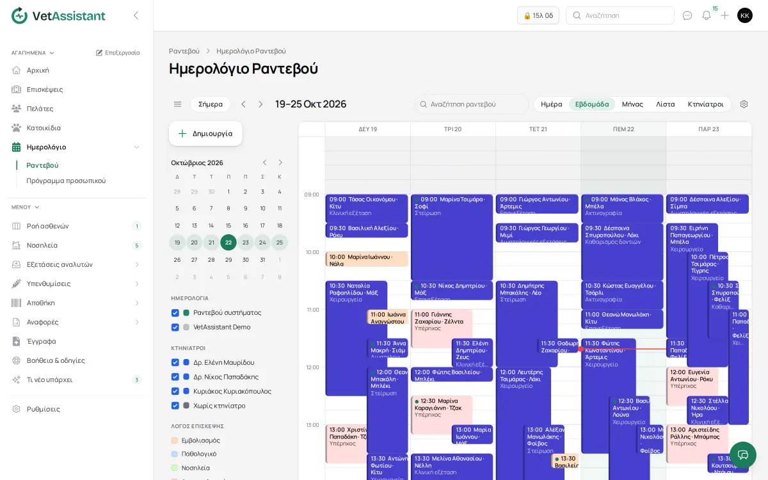Viewport: 768px width, 480px height.
Task: Collapse the ΑΓΑΠΗΜΕΝΑ favorites section
Action: pyautogui.click(x=33, y=52)
